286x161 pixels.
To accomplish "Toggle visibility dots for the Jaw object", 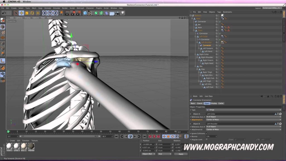I will (218, 25).
